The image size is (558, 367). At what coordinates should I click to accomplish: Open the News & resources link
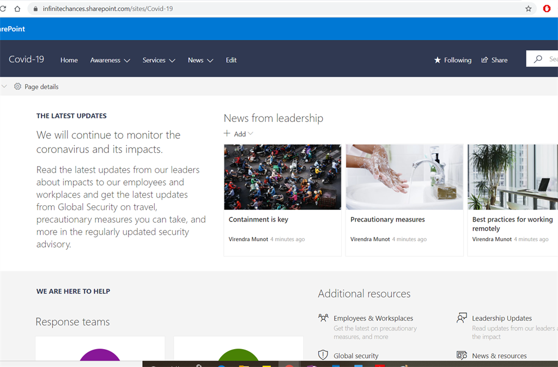[x=499, y=356]
